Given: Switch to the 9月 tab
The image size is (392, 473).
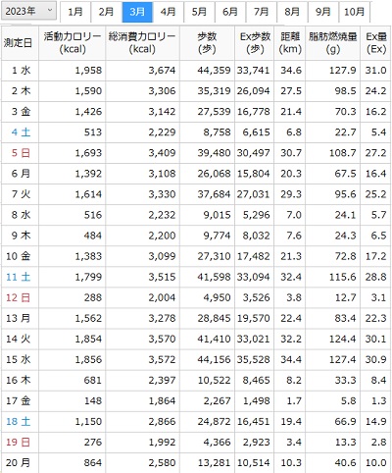Looking at the screenshot, I should point(323,12).
